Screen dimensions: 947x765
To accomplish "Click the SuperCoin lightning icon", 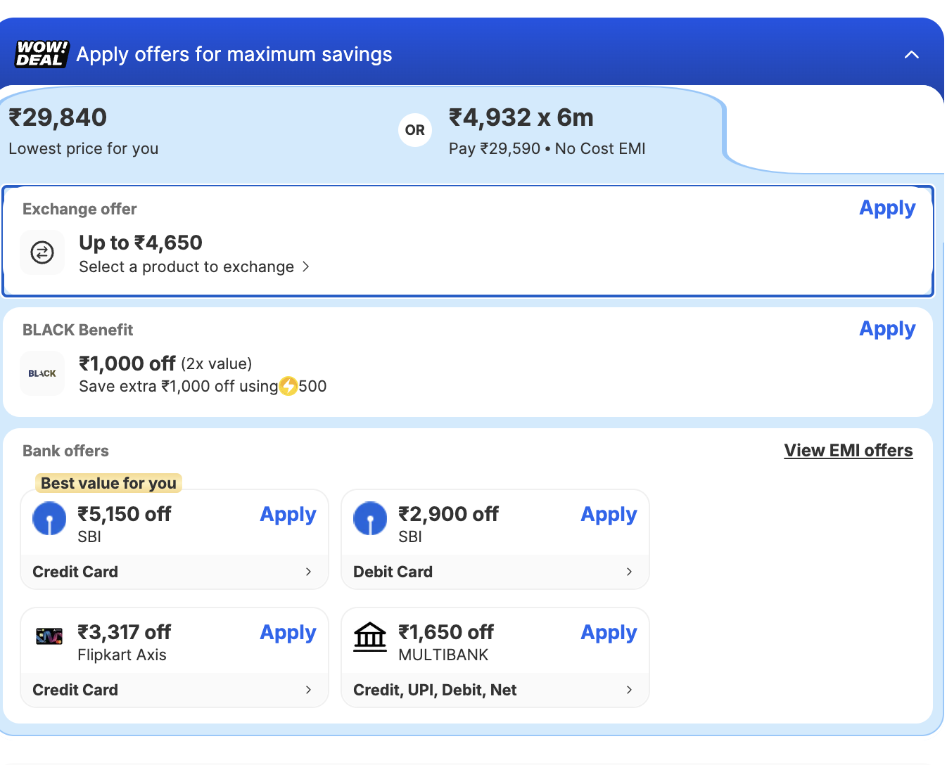I will click(288, 386).
